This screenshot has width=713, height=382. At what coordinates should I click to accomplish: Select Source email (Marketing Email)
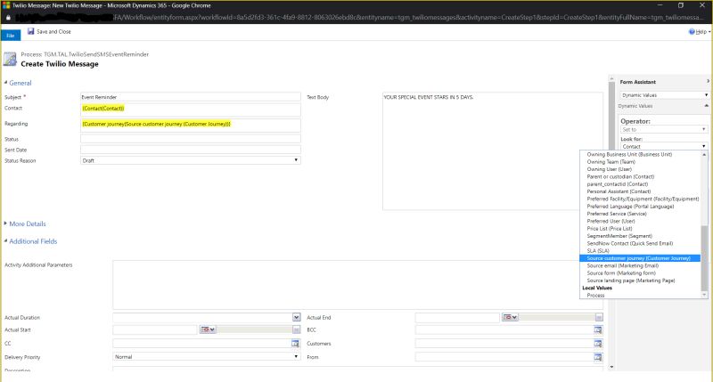pos(622,265)
